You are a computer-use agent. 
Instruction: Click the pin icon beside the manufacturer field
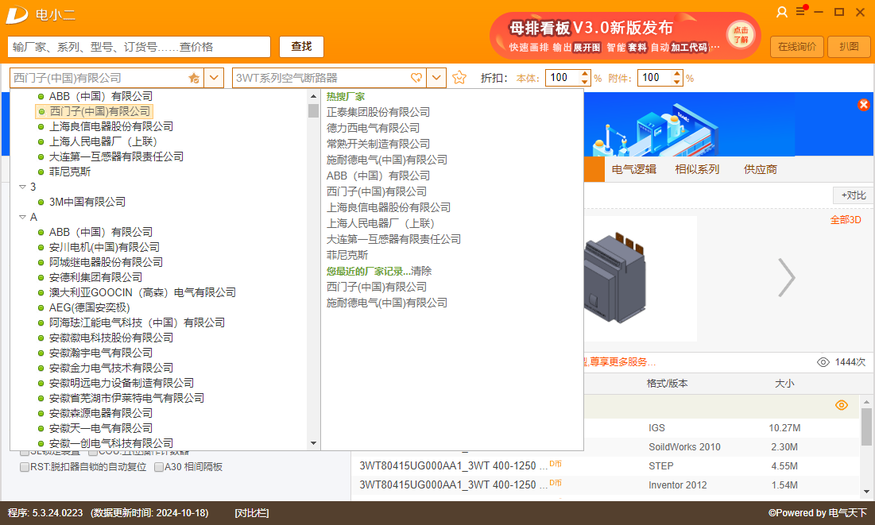click(196, 77)
